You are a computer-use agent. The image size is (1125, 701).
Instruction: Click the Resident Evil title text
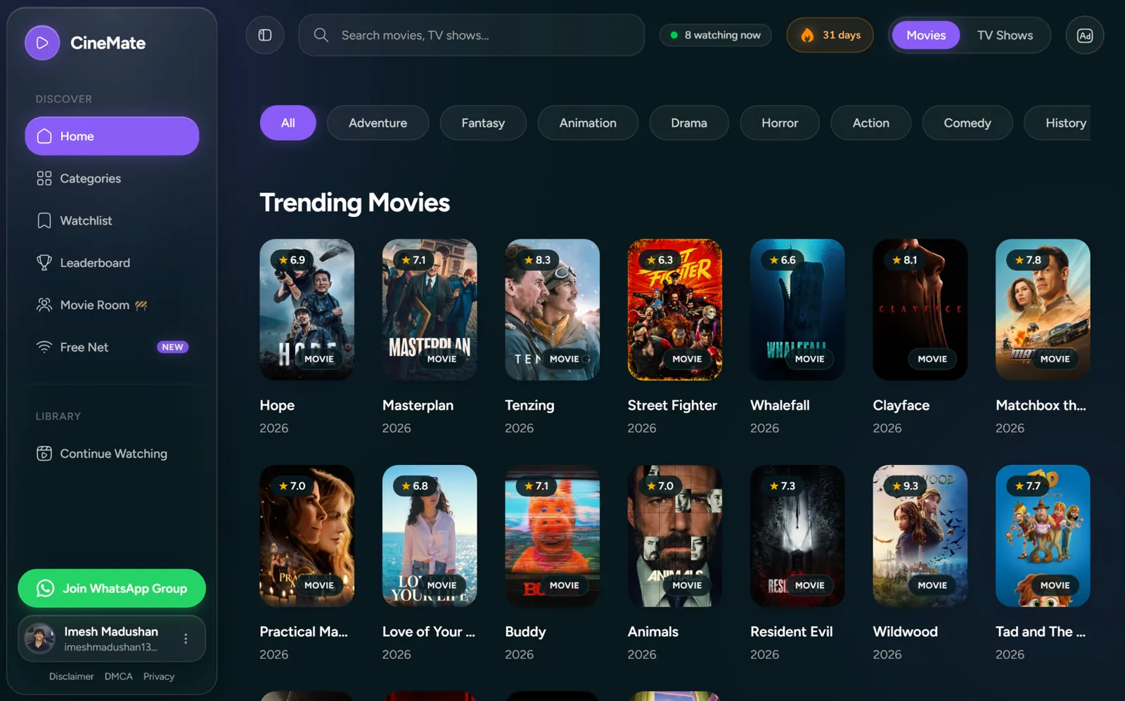pyautogui.click(x=791, y=631)
